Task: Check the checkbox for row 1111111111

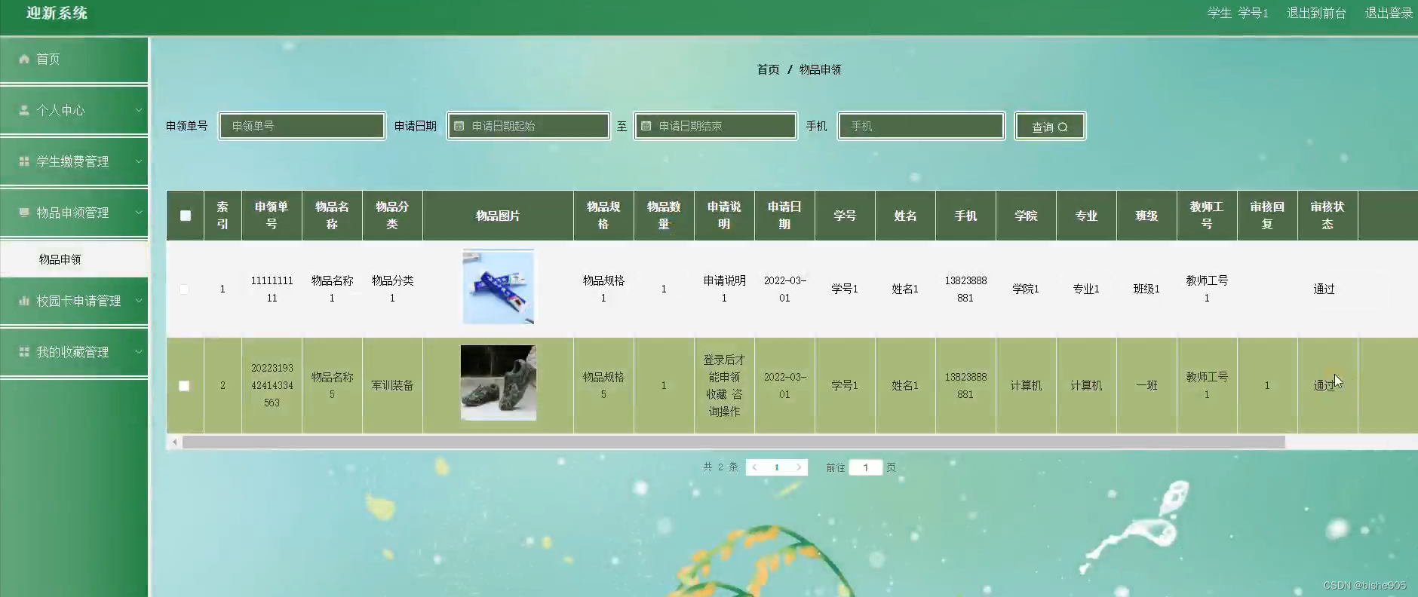Action: 184,289
